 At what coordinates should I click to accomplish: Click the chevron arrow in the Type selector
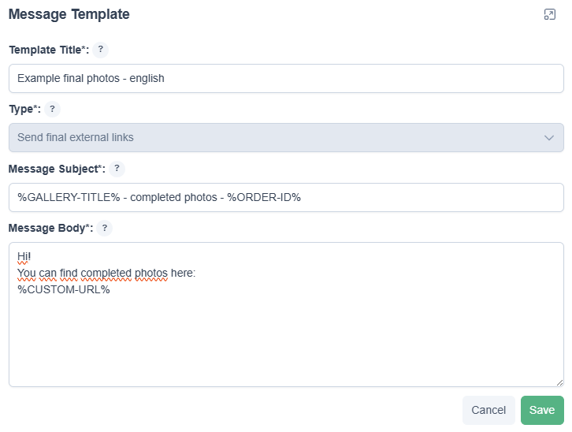549,138
